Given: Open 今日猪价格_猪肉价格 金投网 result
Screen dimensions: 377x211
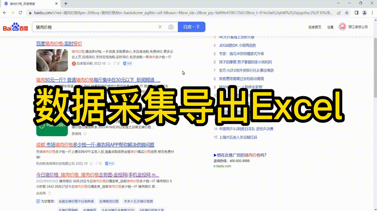Looking at the screenshot, I should click(x=98, y=175).
